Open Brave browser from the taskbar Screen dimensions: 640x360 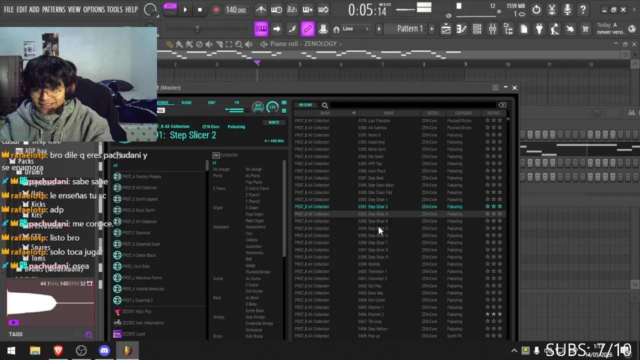point(58,351)
